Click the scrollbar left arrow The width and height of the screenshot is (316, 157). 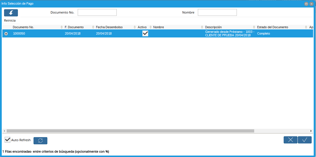point(4,131)
